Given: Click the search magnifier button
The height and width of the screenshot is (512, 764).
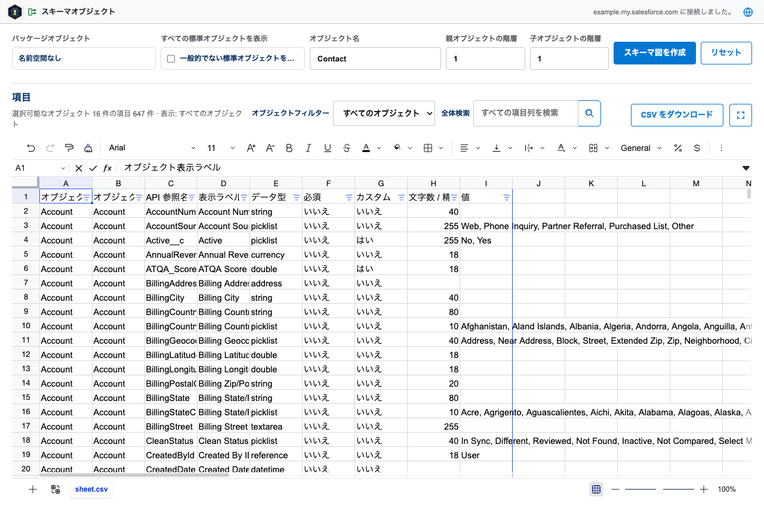Looking at the screenshot, I should [589, 113].
